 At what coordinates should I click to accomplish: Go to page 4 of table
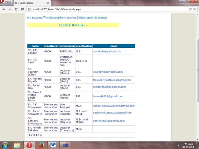[36, 135]
